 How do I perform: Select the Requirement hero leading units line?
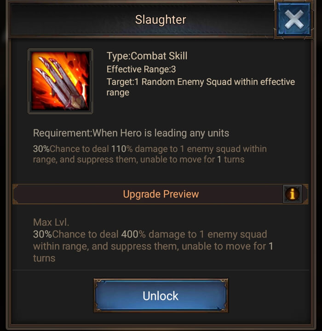click(131, 133)
